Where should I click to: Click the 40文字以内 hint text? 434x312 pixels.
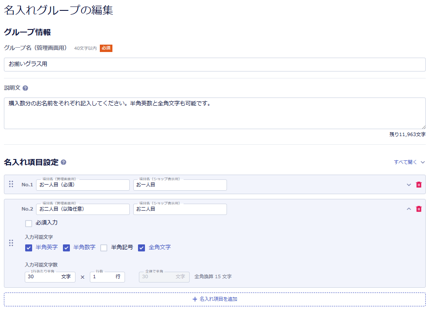tap(85, 49)
